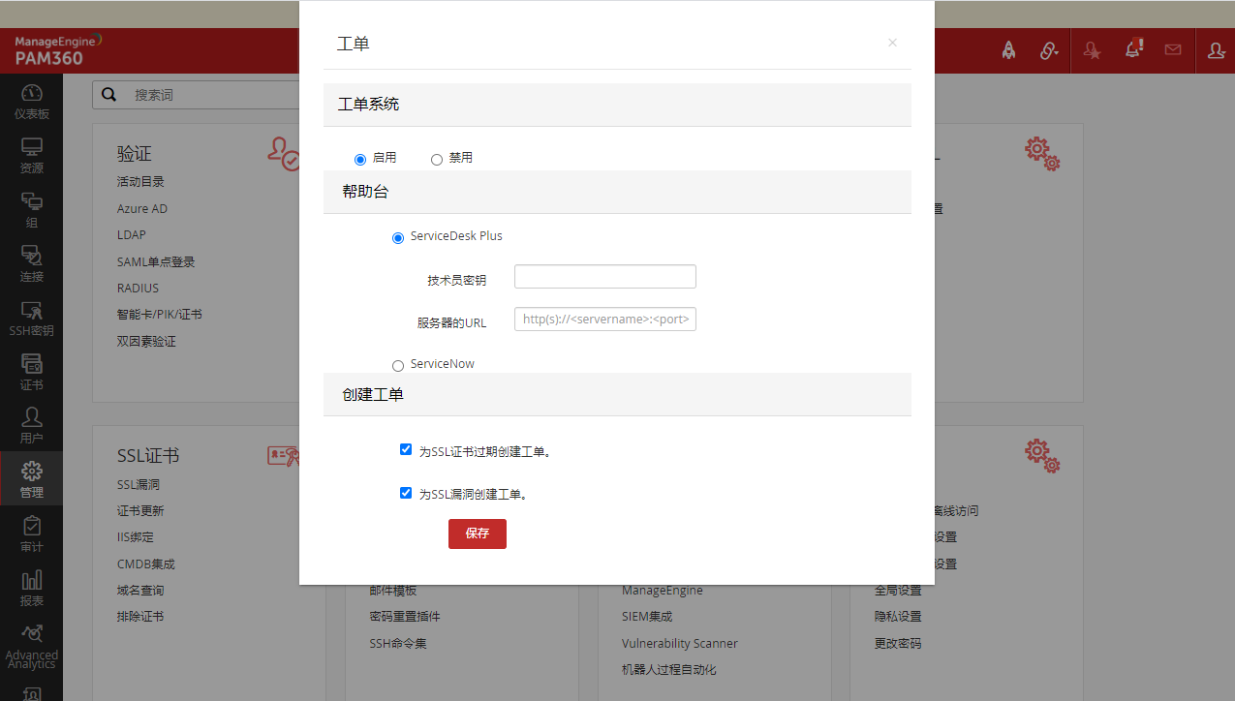Image resolution: width=1235 pixels, height=701 pixels.
Task: Click the link chain icon in header
Action: point(1049,50)
